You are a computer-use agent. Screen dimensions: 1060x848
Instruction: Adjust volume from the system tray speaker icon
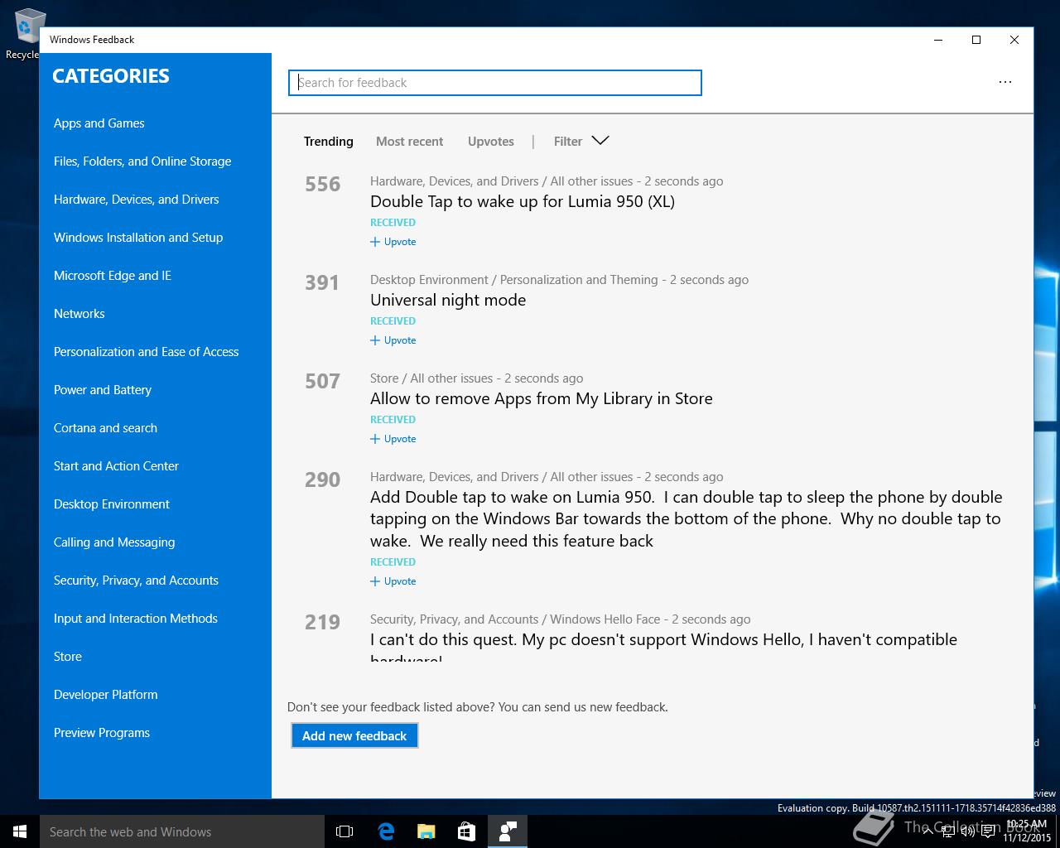coord(967,831)
